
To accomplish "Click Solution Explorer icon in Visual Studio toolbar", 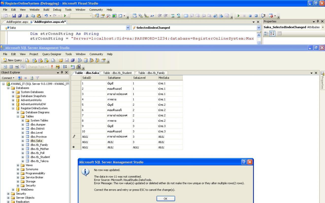I will click(97, 16).
